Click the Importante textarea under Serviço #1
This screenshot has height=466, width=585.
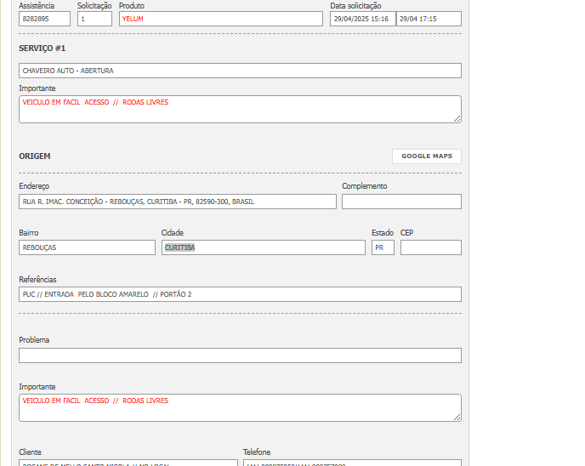pos(241,110)
